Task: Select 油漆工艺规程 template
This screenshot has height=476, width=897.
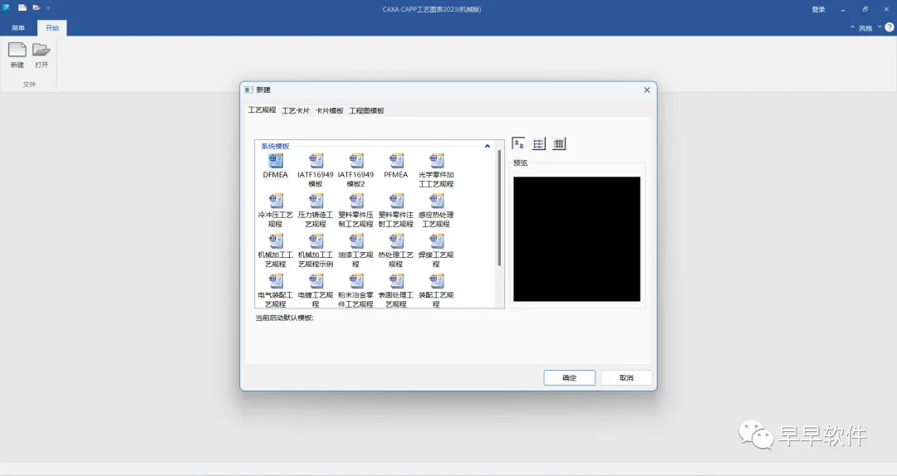Action: pos(355,250)
